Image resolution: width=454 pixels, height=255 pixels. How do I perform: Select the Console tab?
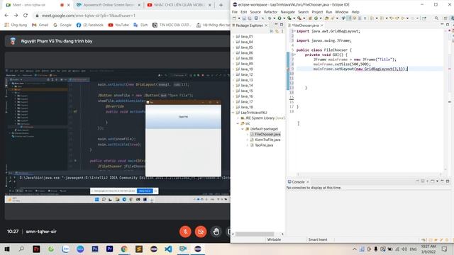298,182
